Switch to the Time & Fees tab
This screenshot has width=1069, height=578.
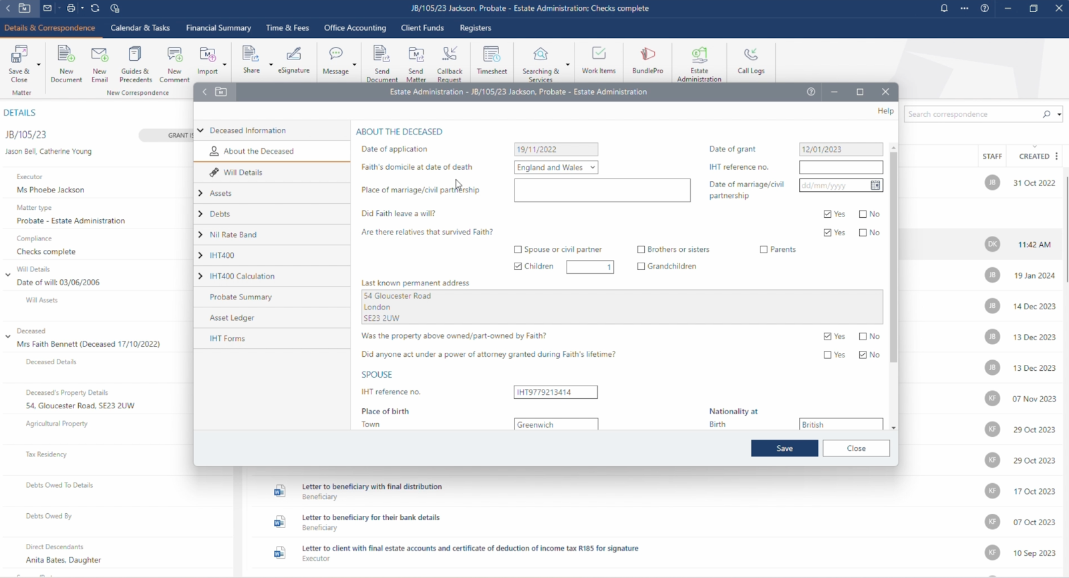click(x=287, y=27)
